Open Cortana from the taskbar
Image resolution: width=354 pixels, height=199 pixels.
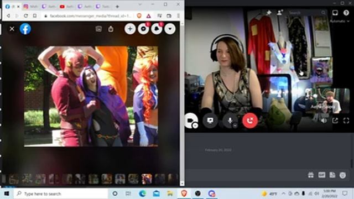[115, 193]
